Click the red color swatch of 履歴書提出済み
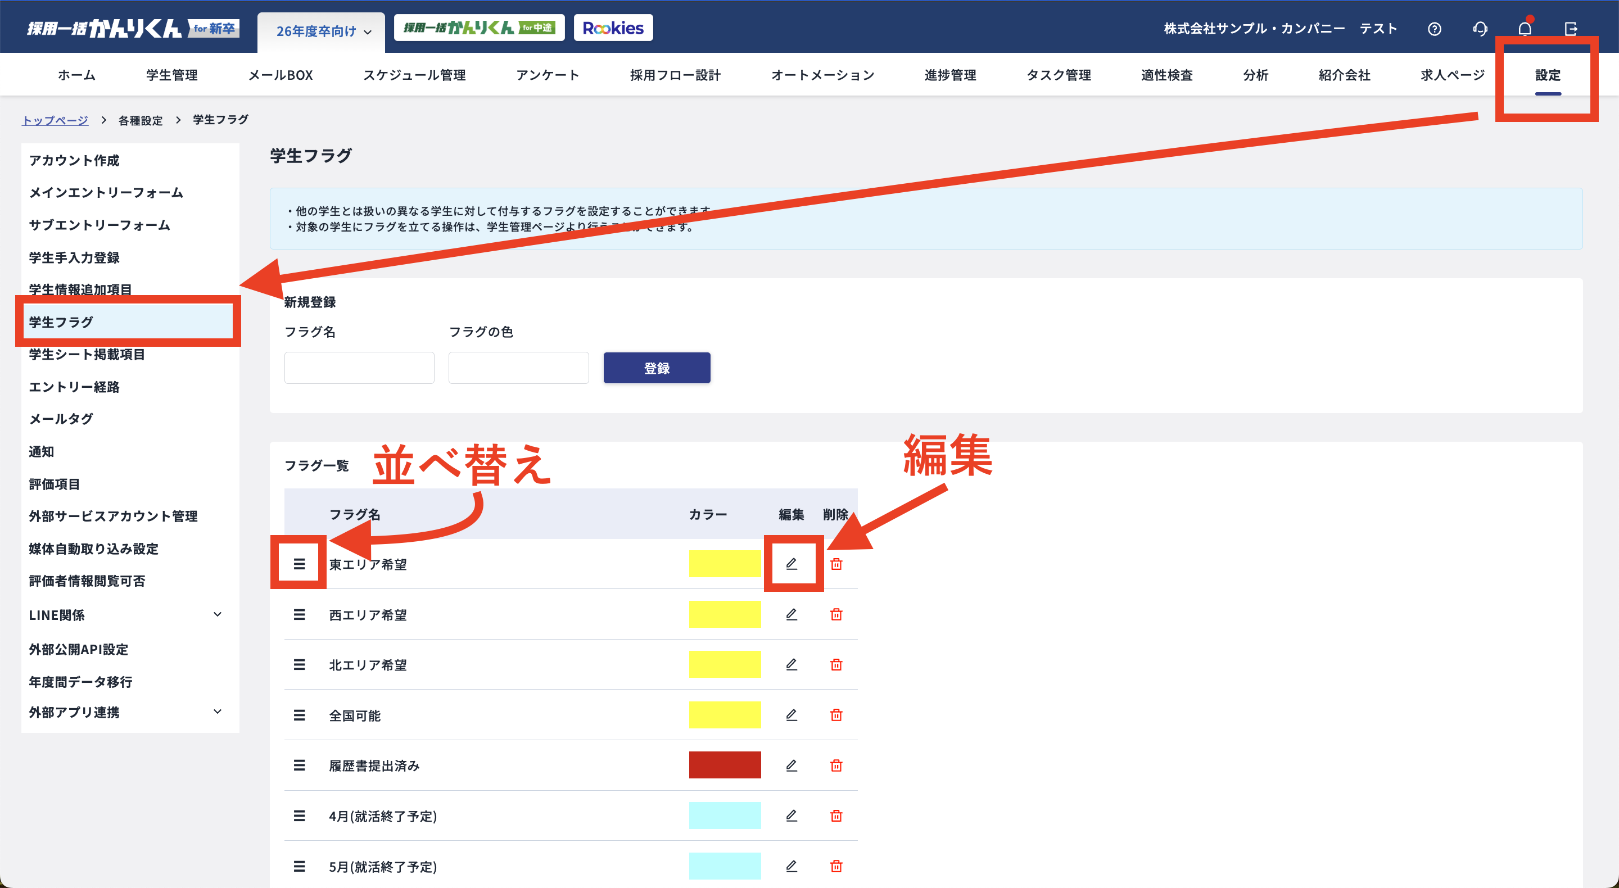The width and height of the screenshot is (1619, 888). click(x=724, y=765)
